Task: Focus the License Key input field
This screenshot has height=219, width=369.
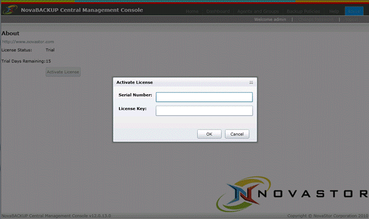Action: click(204, 111)
